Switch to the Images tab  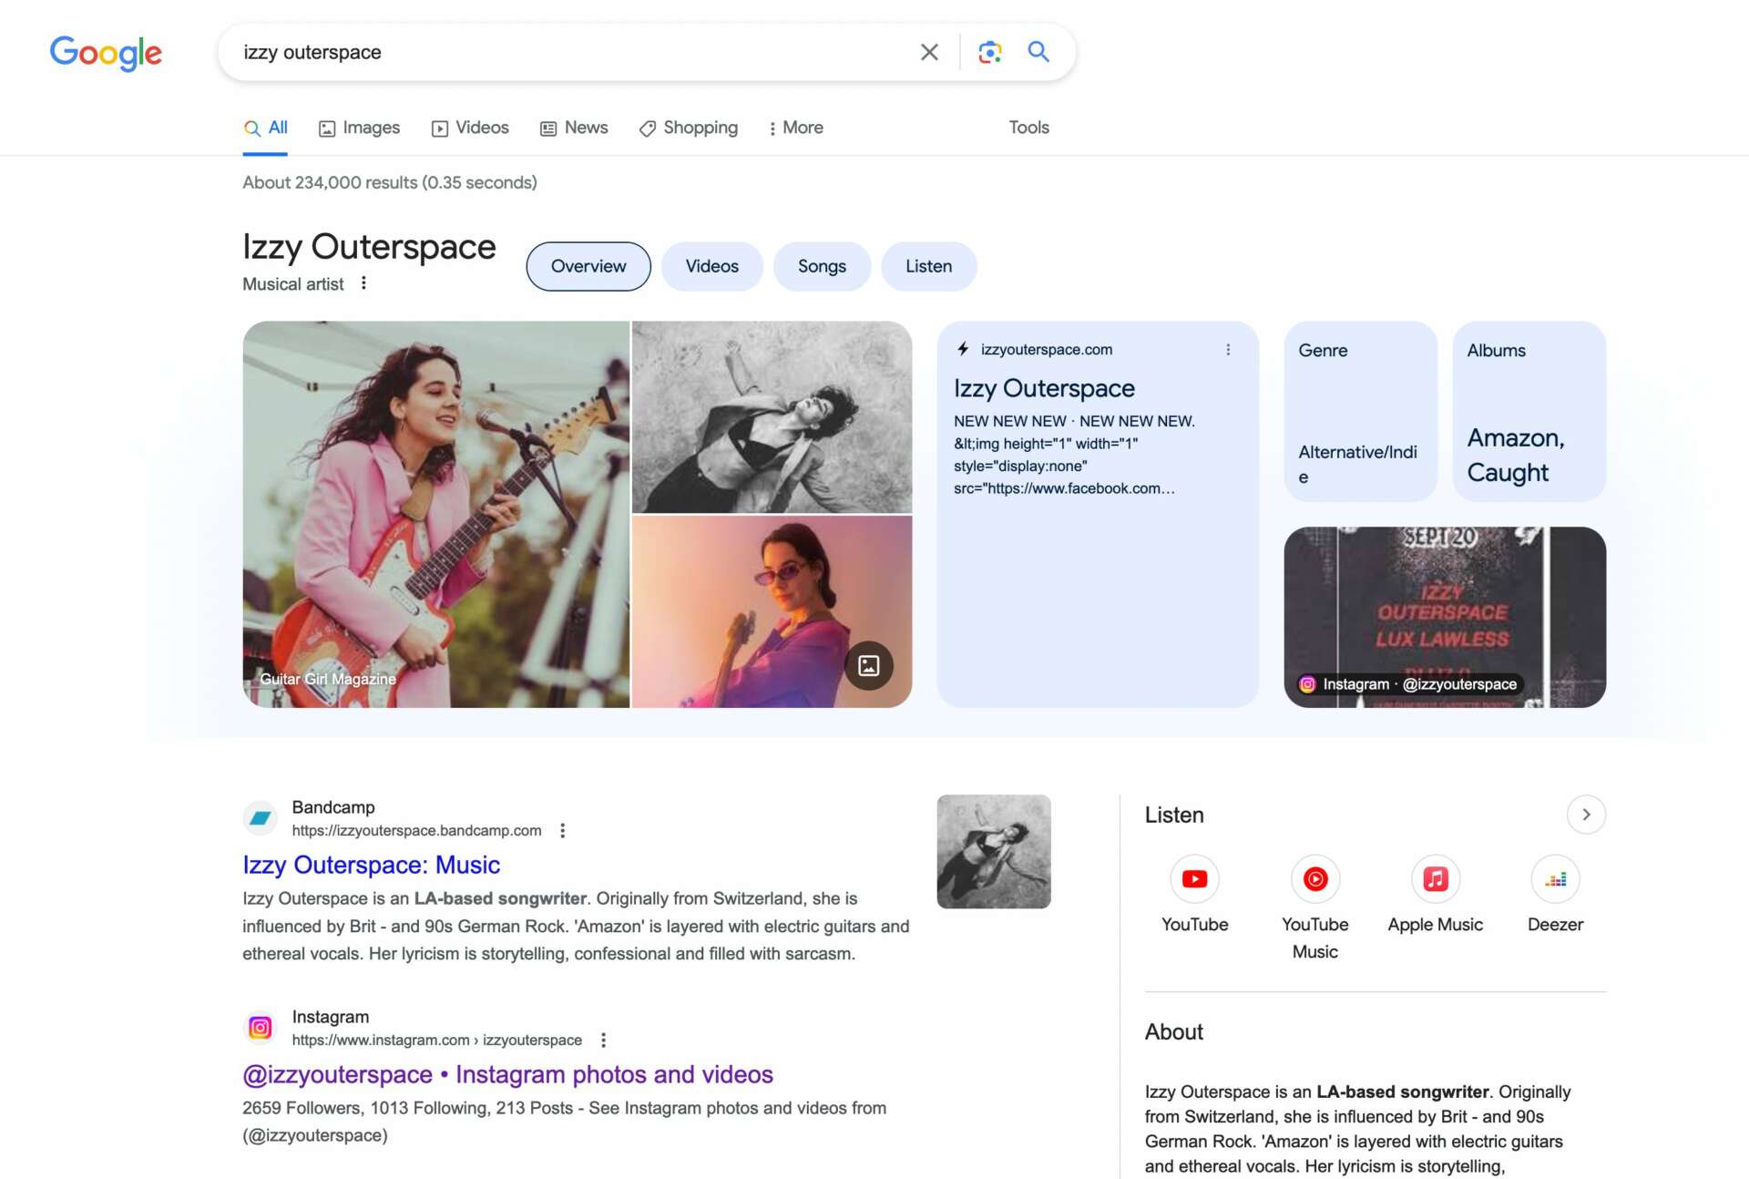pos(359,128)
